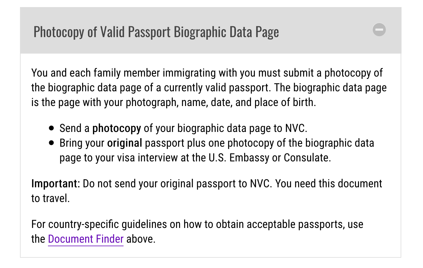Click 'Bring your original passport' bullet line
Viewport: 423px width, 268px height.
(217, 150)
